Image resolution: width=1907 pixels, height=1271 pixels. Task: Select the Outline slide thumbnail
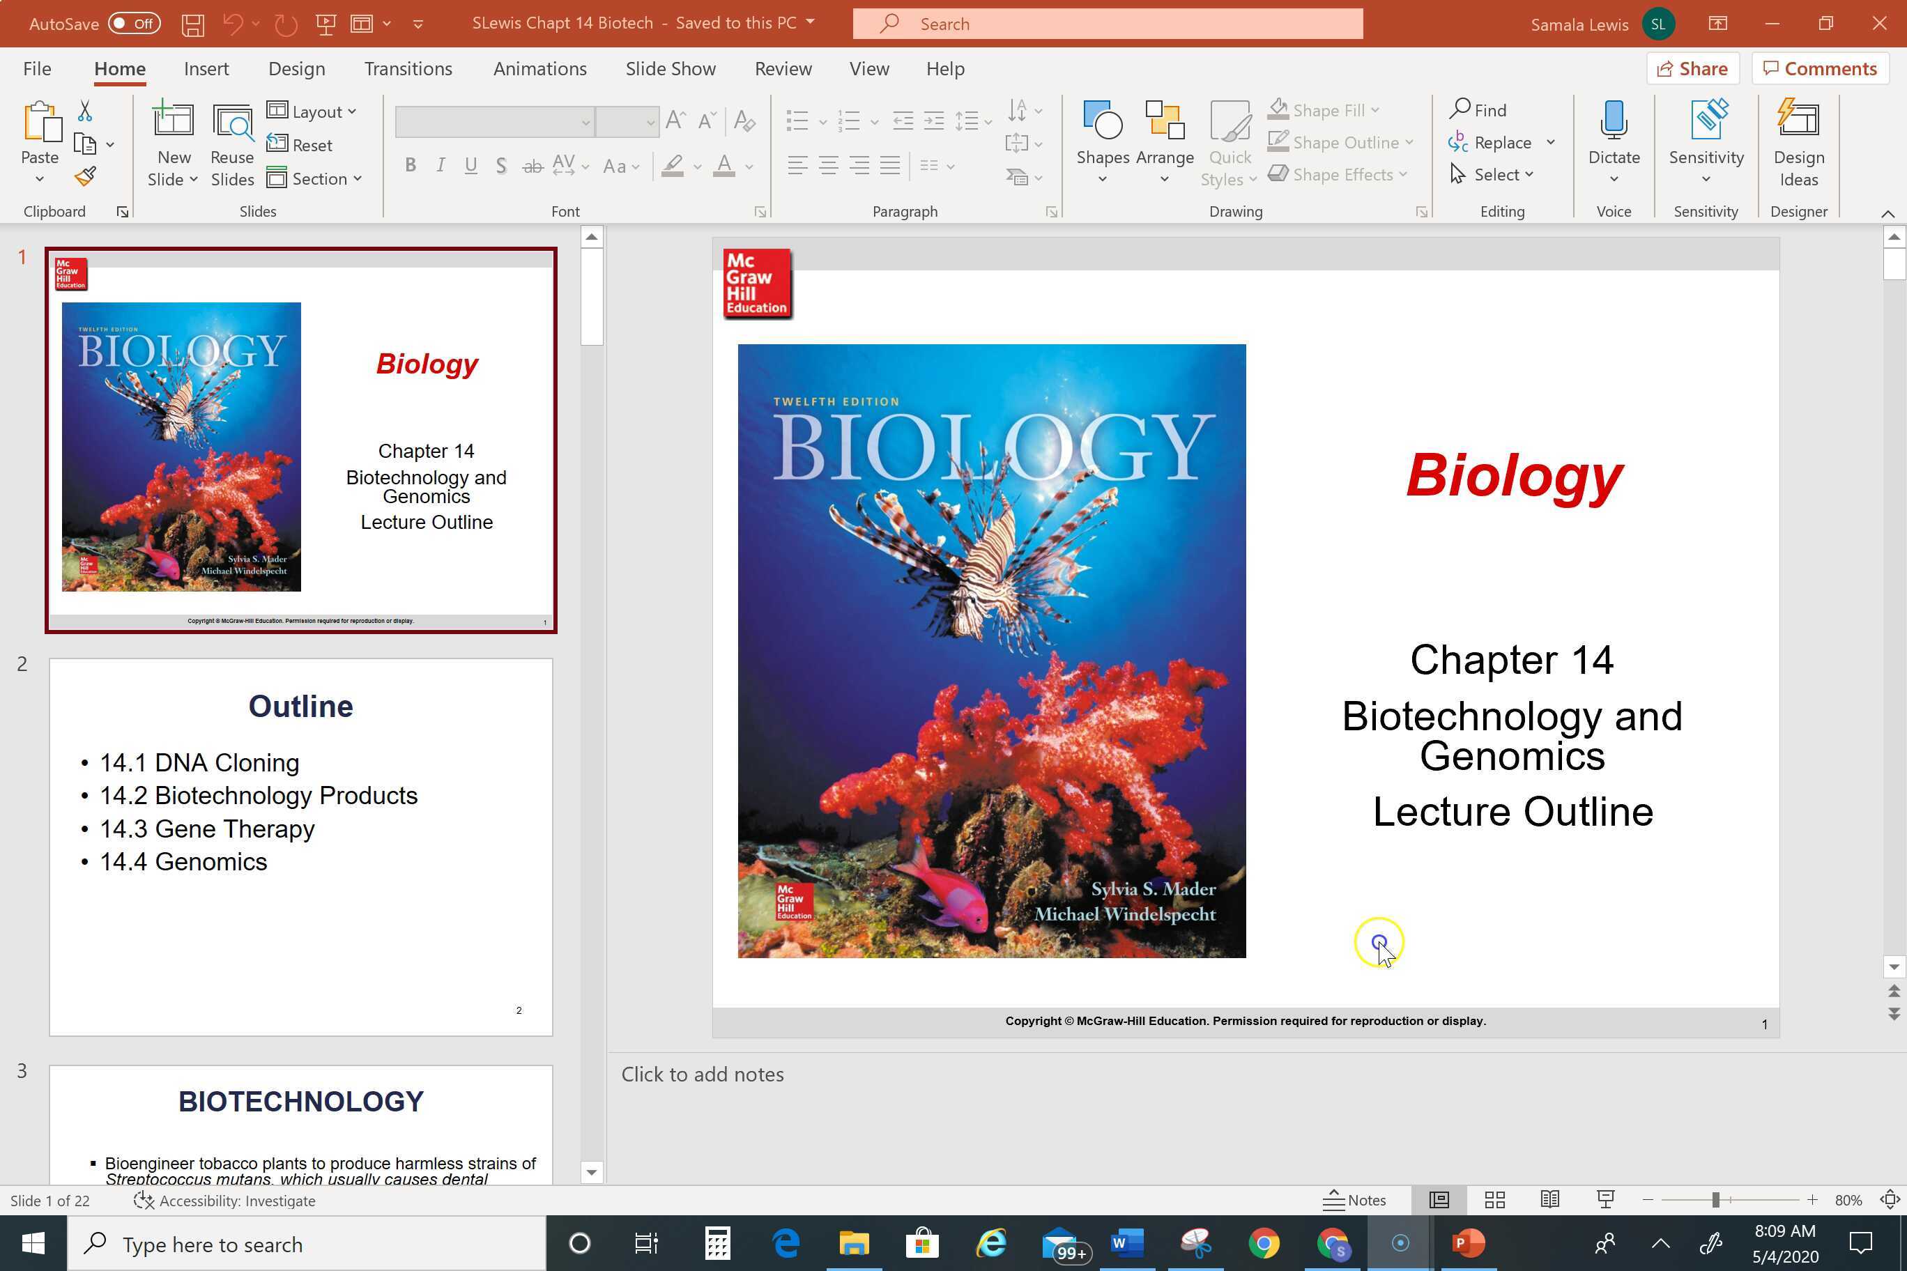coord(301,846)
